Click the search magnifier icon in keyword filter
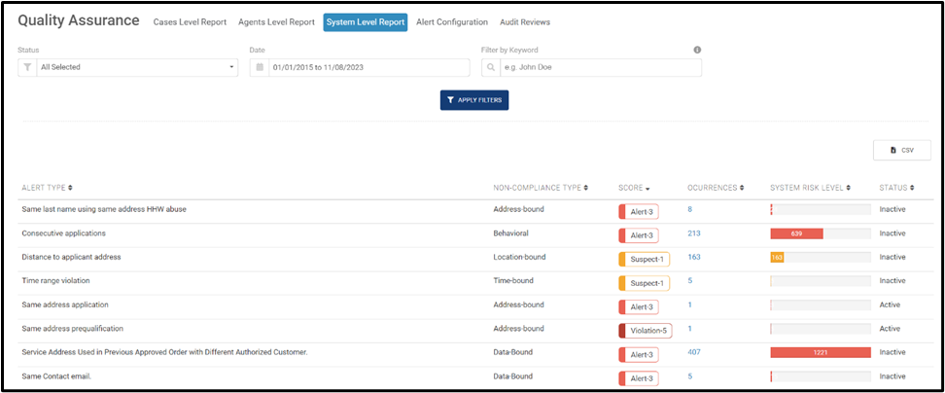 tap(491, 67)
